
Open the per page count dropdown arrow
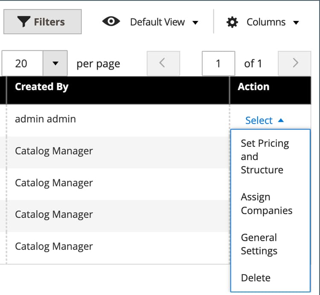coord(55,64)
